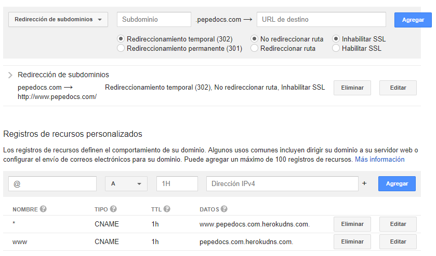This screenshot has height=256, width=436.
Task: Select www.pepedocs.com.herokudns.com. data value
Action: click(255, 224)
